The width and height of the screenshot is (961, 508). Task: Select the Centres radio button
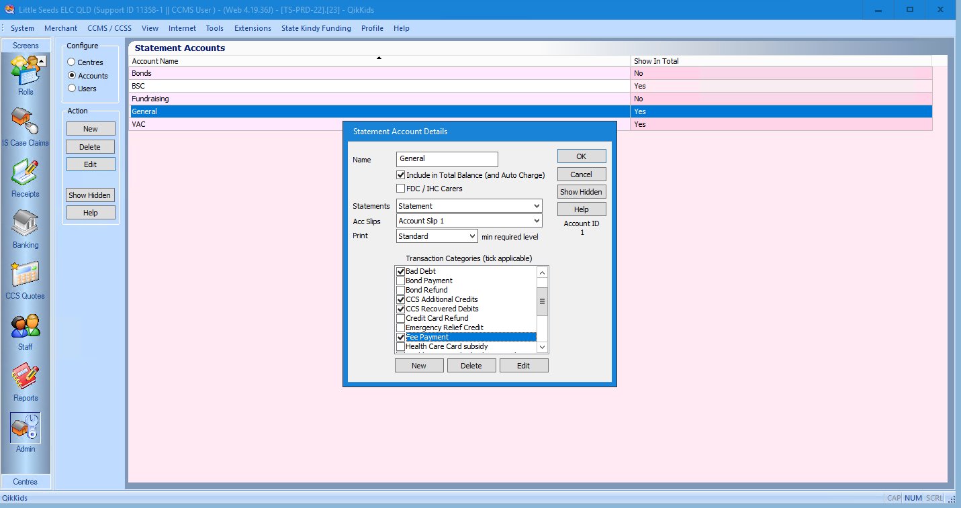coord(72,62)
